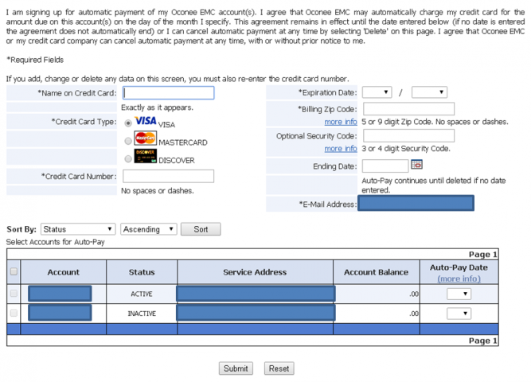Select the DISCOVER radio button

[x=128, y=158]
